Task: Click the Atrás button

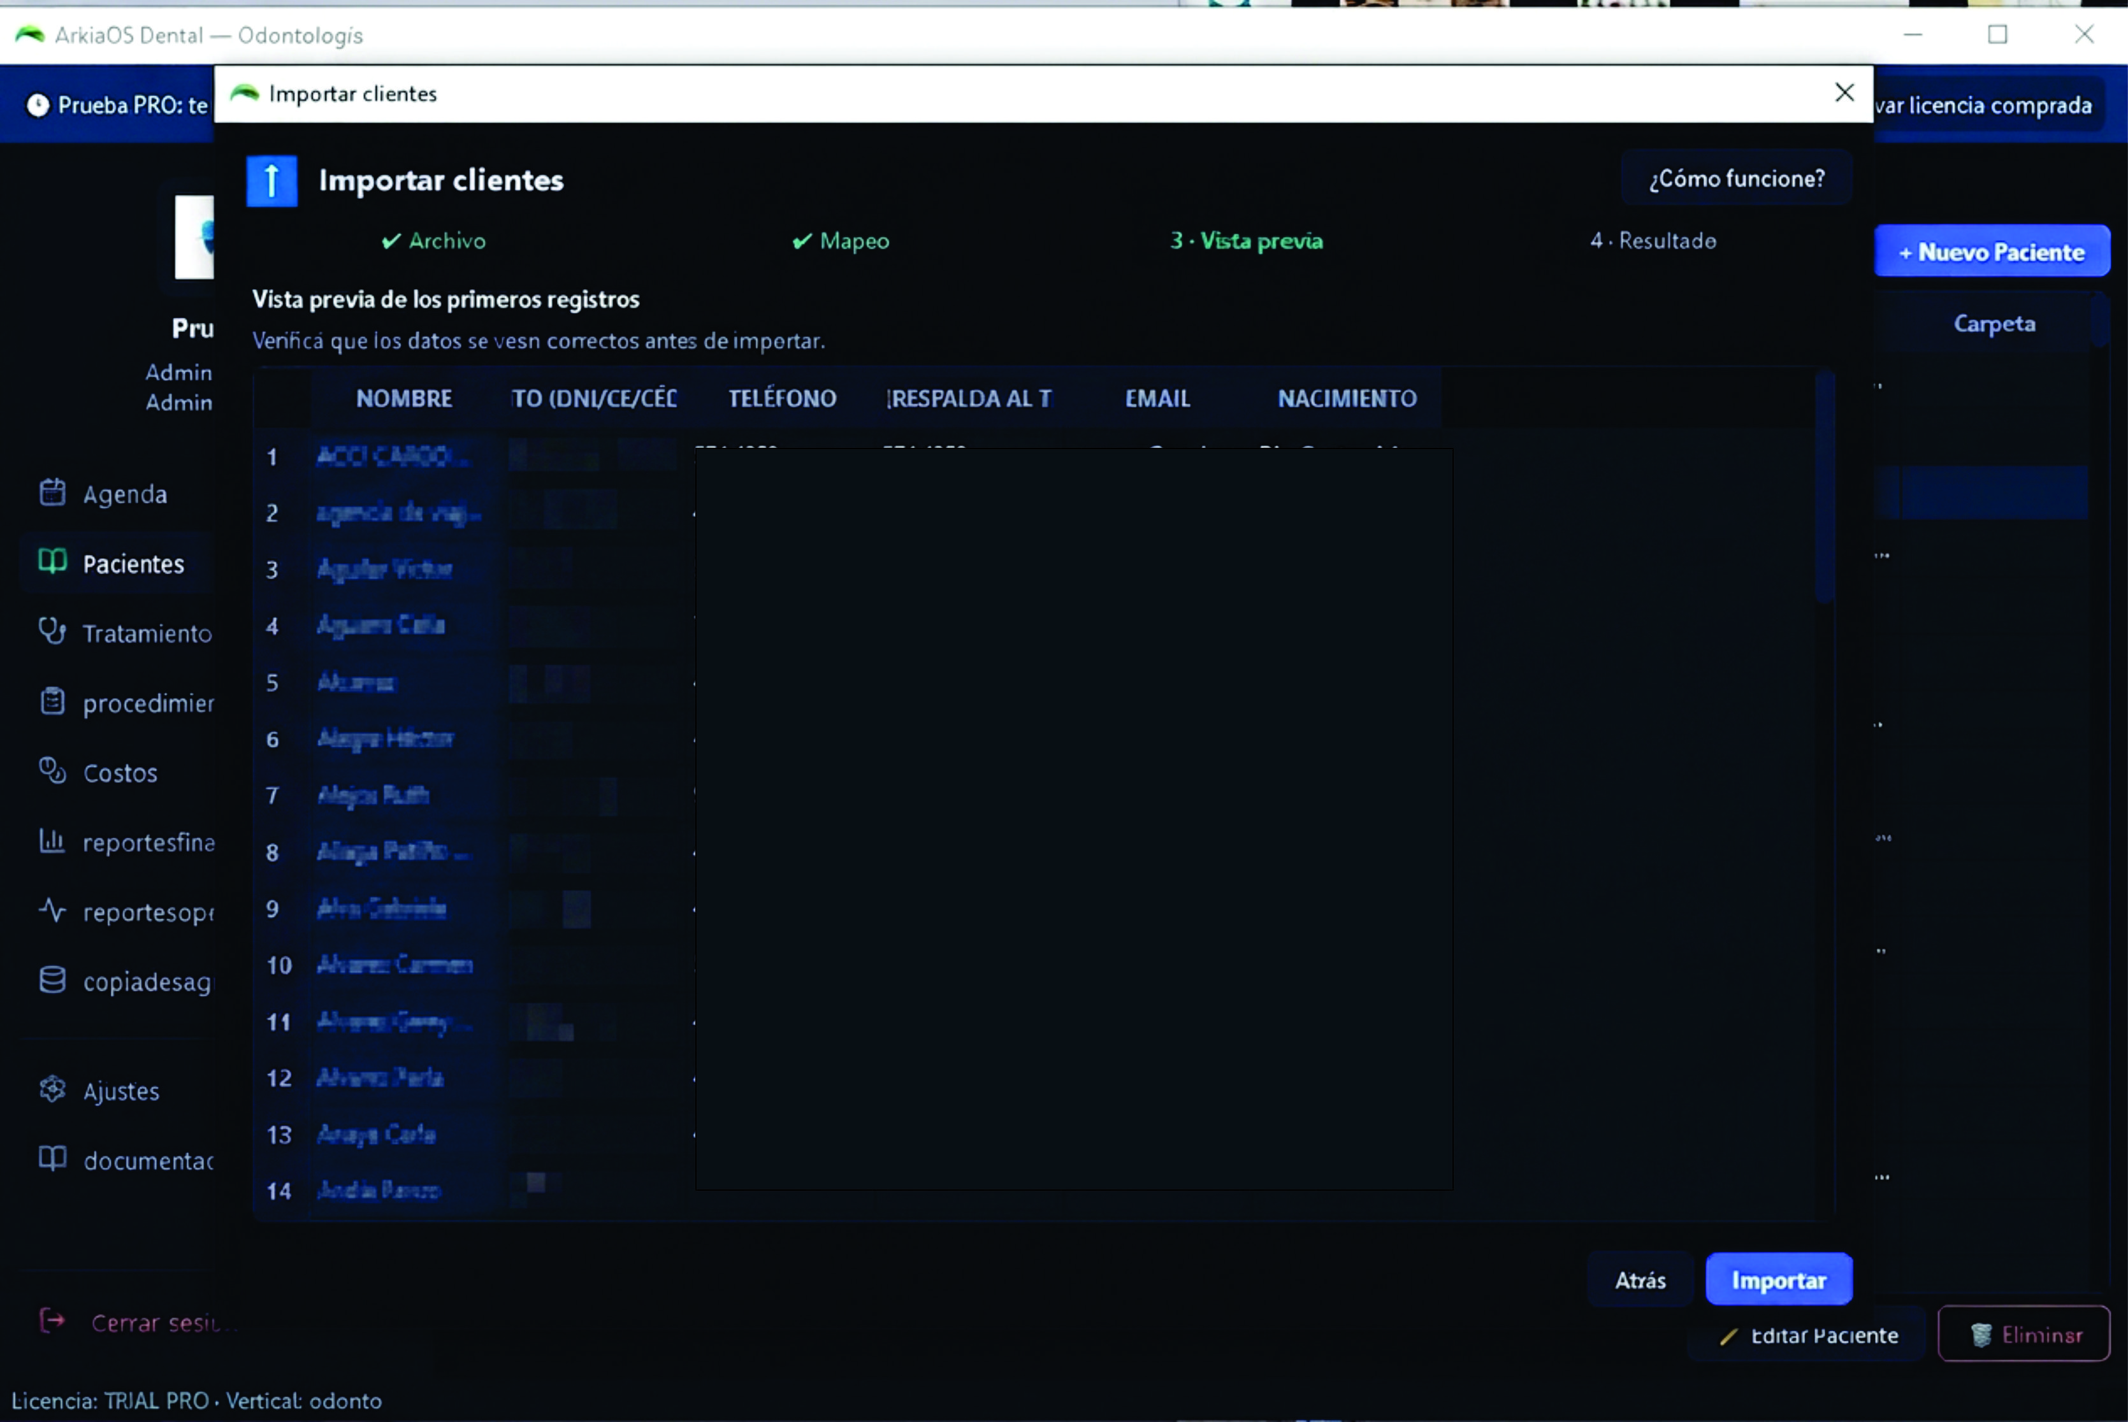Action: (1640, 1280)
